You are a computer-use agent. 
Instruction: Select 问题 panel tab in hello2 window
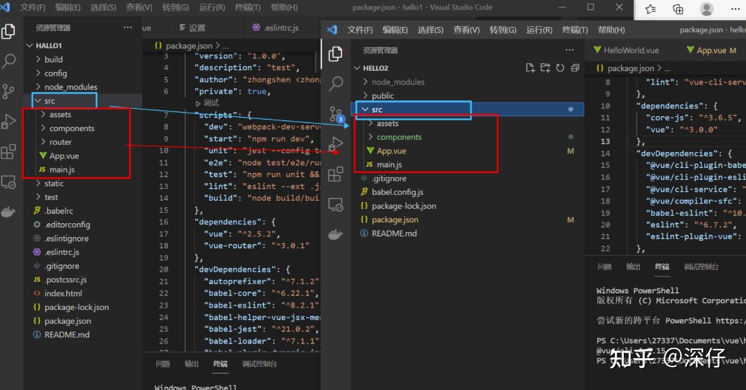coord(605,267)
